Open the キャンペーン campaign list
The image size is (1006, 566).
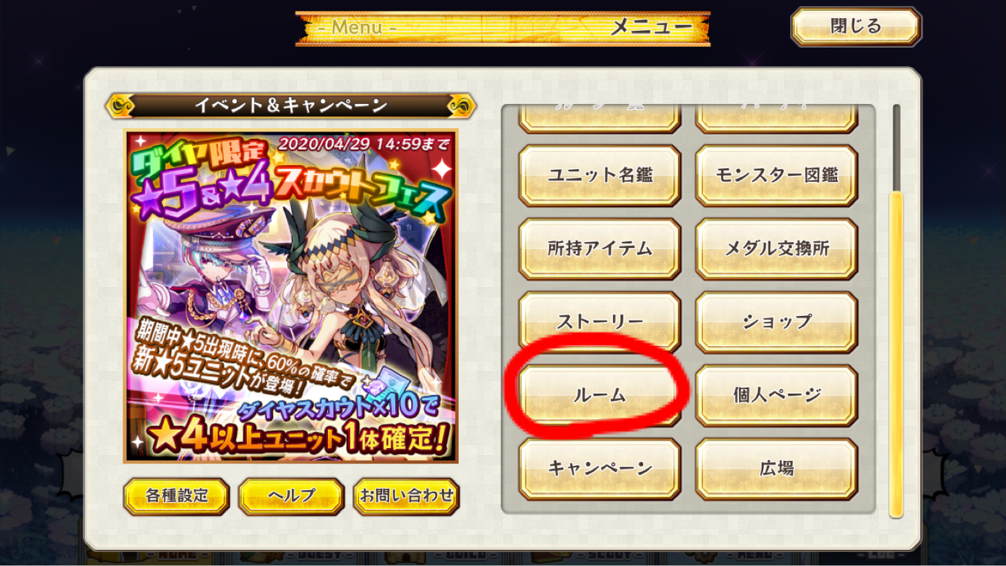tap(600, 468)
